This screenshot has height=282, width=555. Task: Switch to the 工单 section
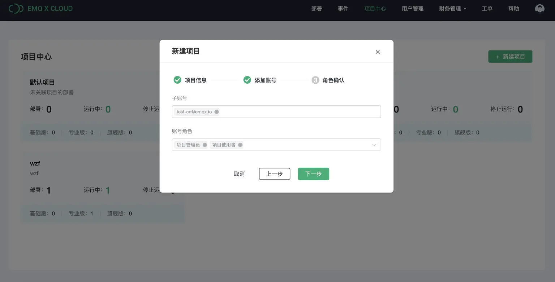[487, 8]
